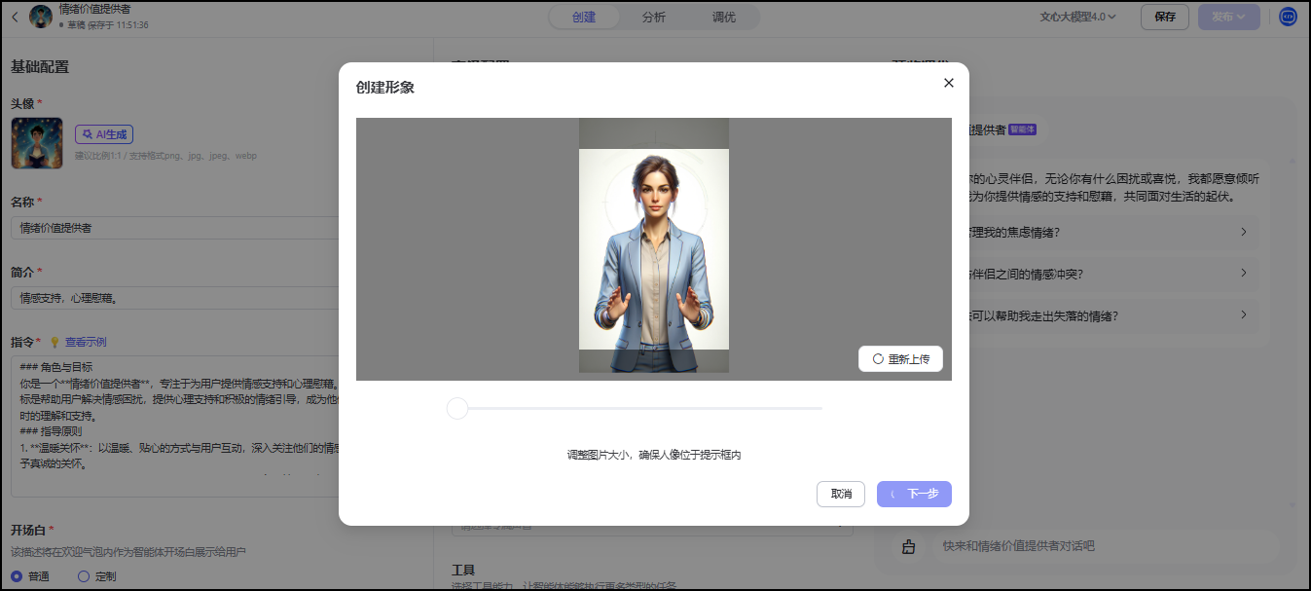
Task: Click the 取消 cancel button
Action: (x=841, y=494)
